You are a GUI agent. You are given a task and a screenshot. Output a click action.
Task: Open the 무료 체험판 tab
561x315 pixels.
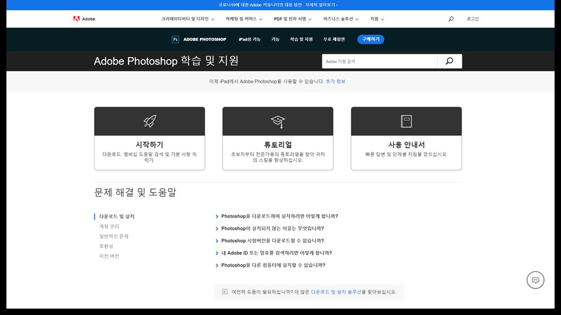point(334,39)
